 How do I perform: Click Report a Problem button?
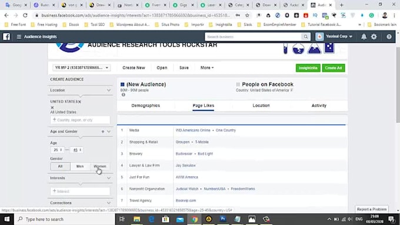372,209
